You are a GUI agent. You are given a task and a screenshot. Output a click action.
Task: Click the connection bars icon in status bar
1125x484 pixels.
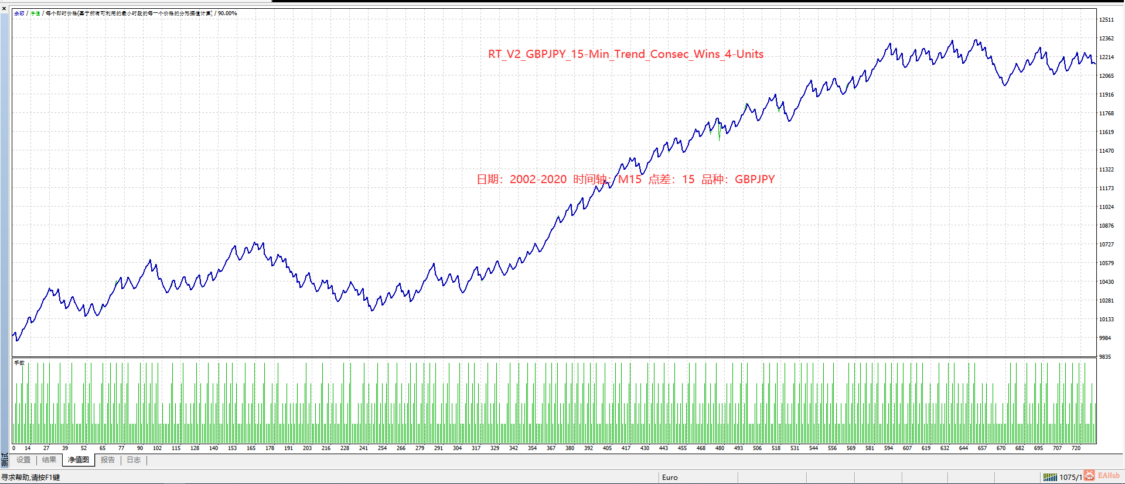1050,478
